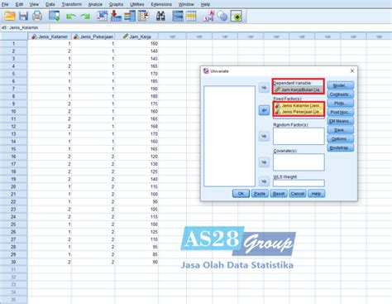Close the Univariate dialog with X
Image resolution: width=392 pixels, height=304 pixels.
click(x=352, y=71)
